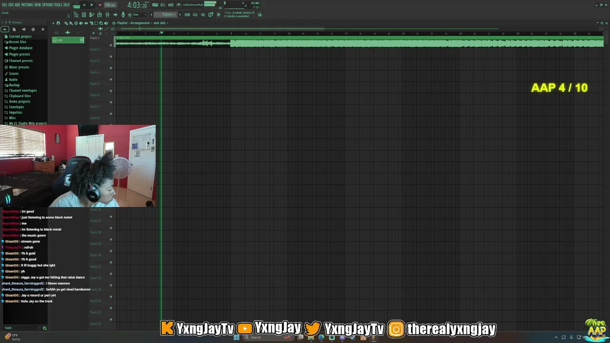Click the tempo field showing 146
610x343 pixels.
click(x=110, y=5)
